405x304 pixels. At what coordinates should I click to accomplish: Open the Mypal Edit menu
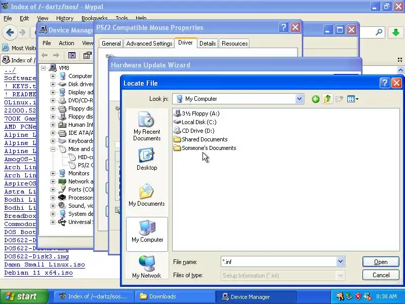(24, 18)
